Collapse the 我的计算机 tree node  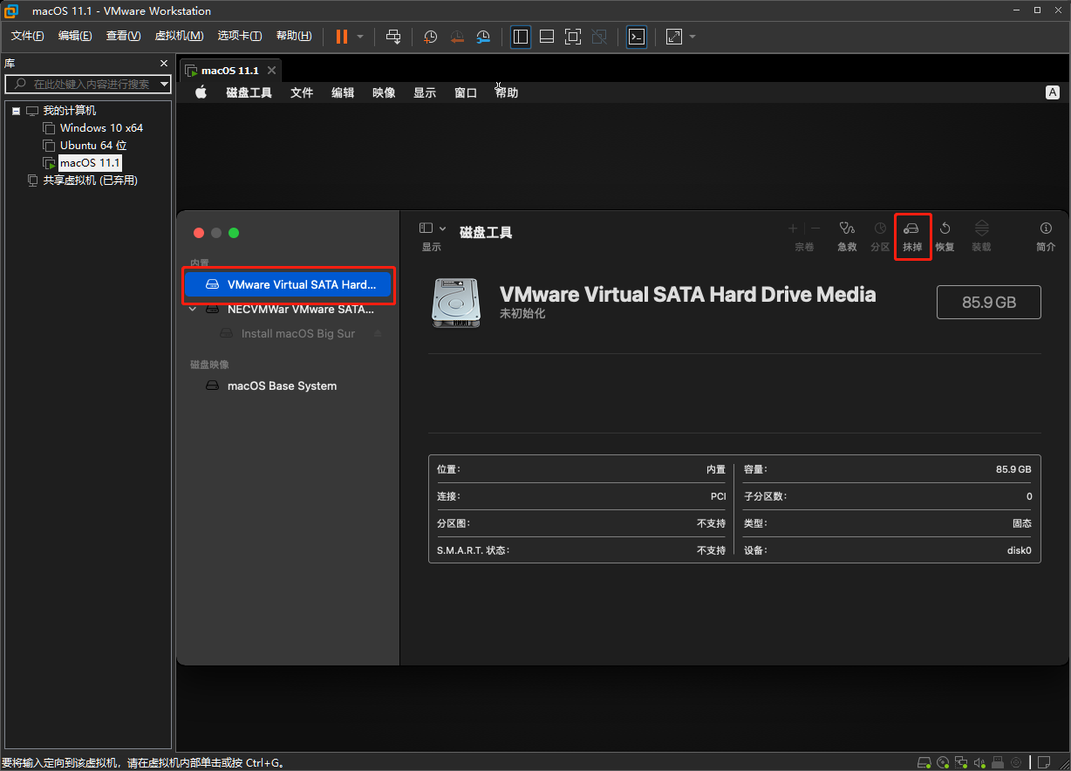click(16, 111)
